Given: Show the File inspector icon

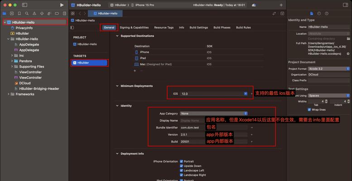Looking at the screenshot, I should [x=312, y=14].
